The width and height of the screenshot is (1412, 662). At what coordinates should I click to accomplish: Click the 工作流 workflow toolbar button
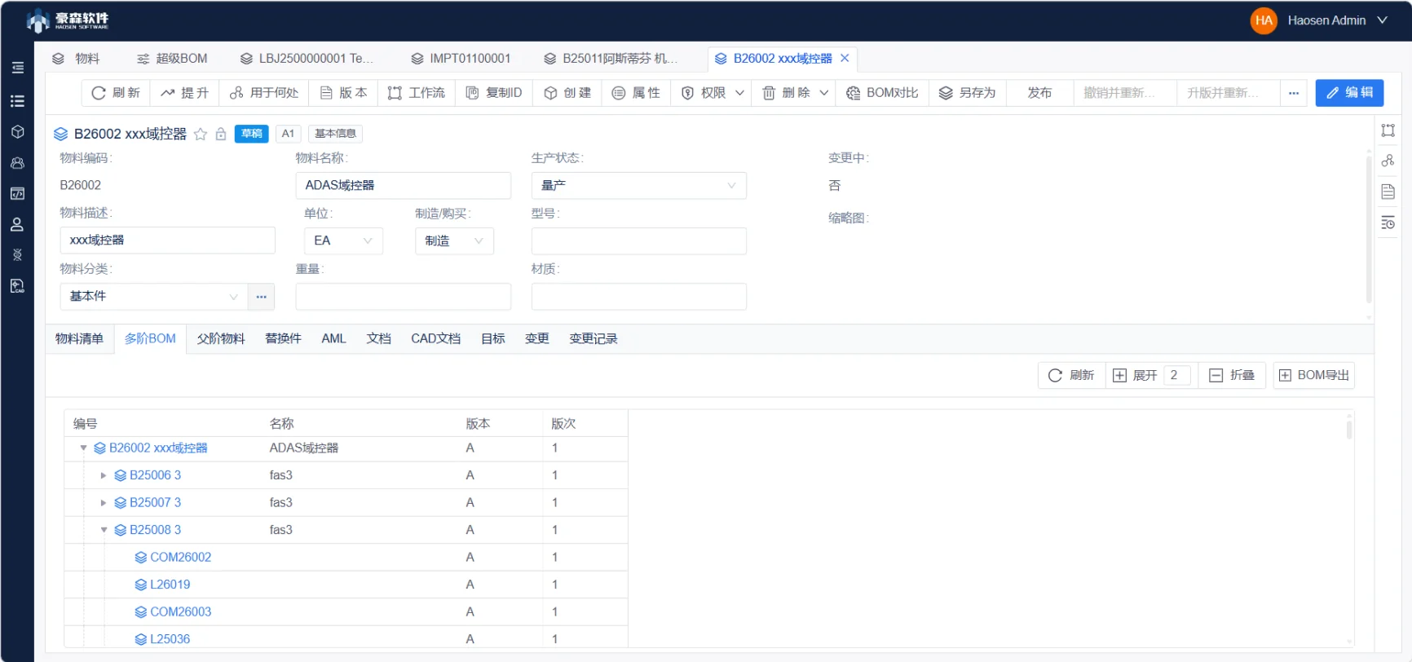pos(417,93)
